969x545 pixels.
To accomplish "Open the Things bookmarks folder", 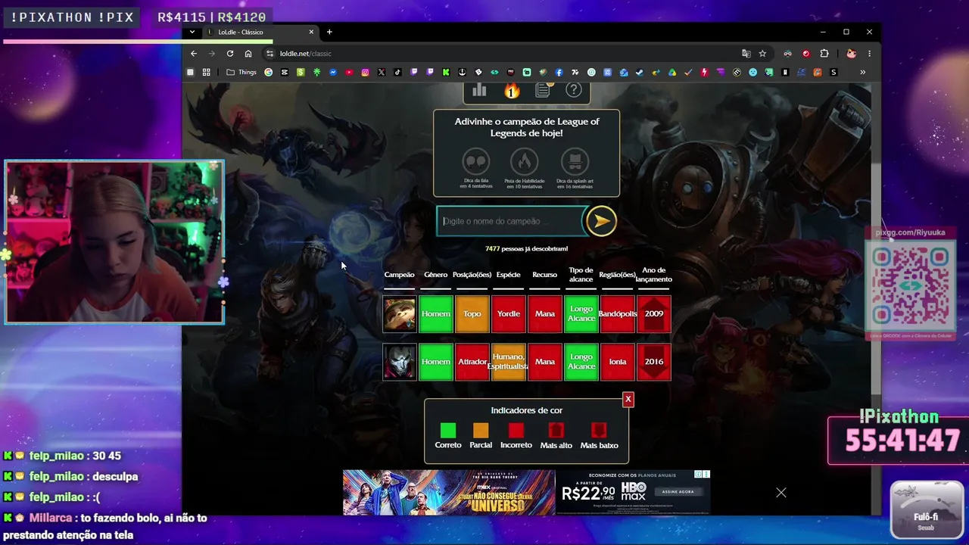I will pyautogui.click(x=241, y=73).
